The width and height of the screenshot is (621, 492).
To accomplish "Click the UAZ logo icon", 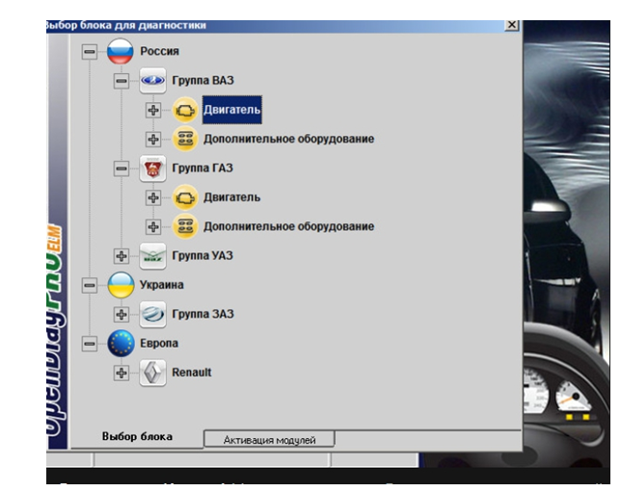I will click(153, 256).
